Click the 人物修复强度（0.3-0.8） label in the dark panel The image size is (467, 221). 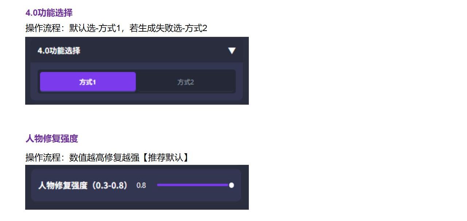click(x=84, y=185)
